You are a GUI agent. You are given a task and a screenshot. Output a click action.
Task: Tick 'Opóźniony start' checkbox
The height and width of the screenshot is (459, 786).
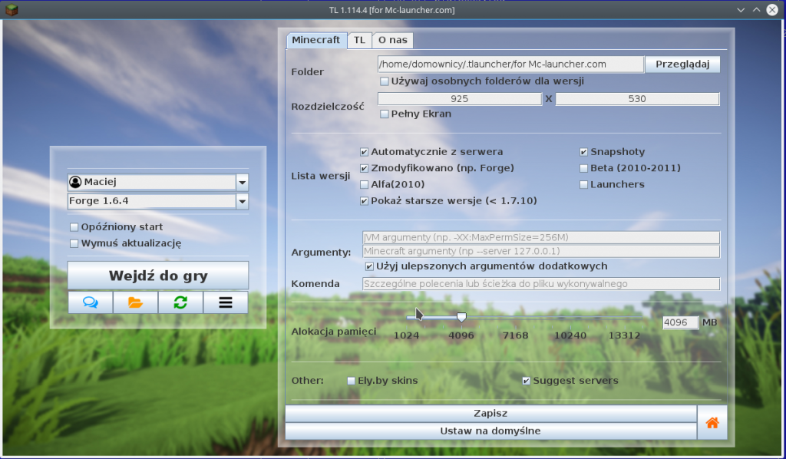pos(74,227)
